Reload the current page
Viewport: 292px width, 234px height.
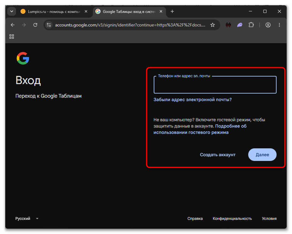pyautogui.click(x=35, y=25)
